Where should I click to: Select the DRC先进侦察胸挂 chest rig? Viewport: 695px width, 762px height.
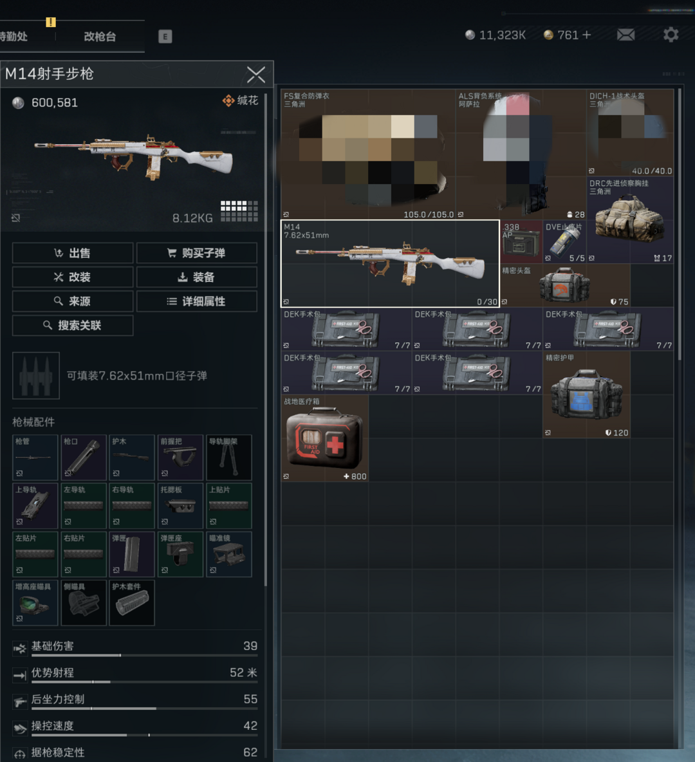(629, 221)
